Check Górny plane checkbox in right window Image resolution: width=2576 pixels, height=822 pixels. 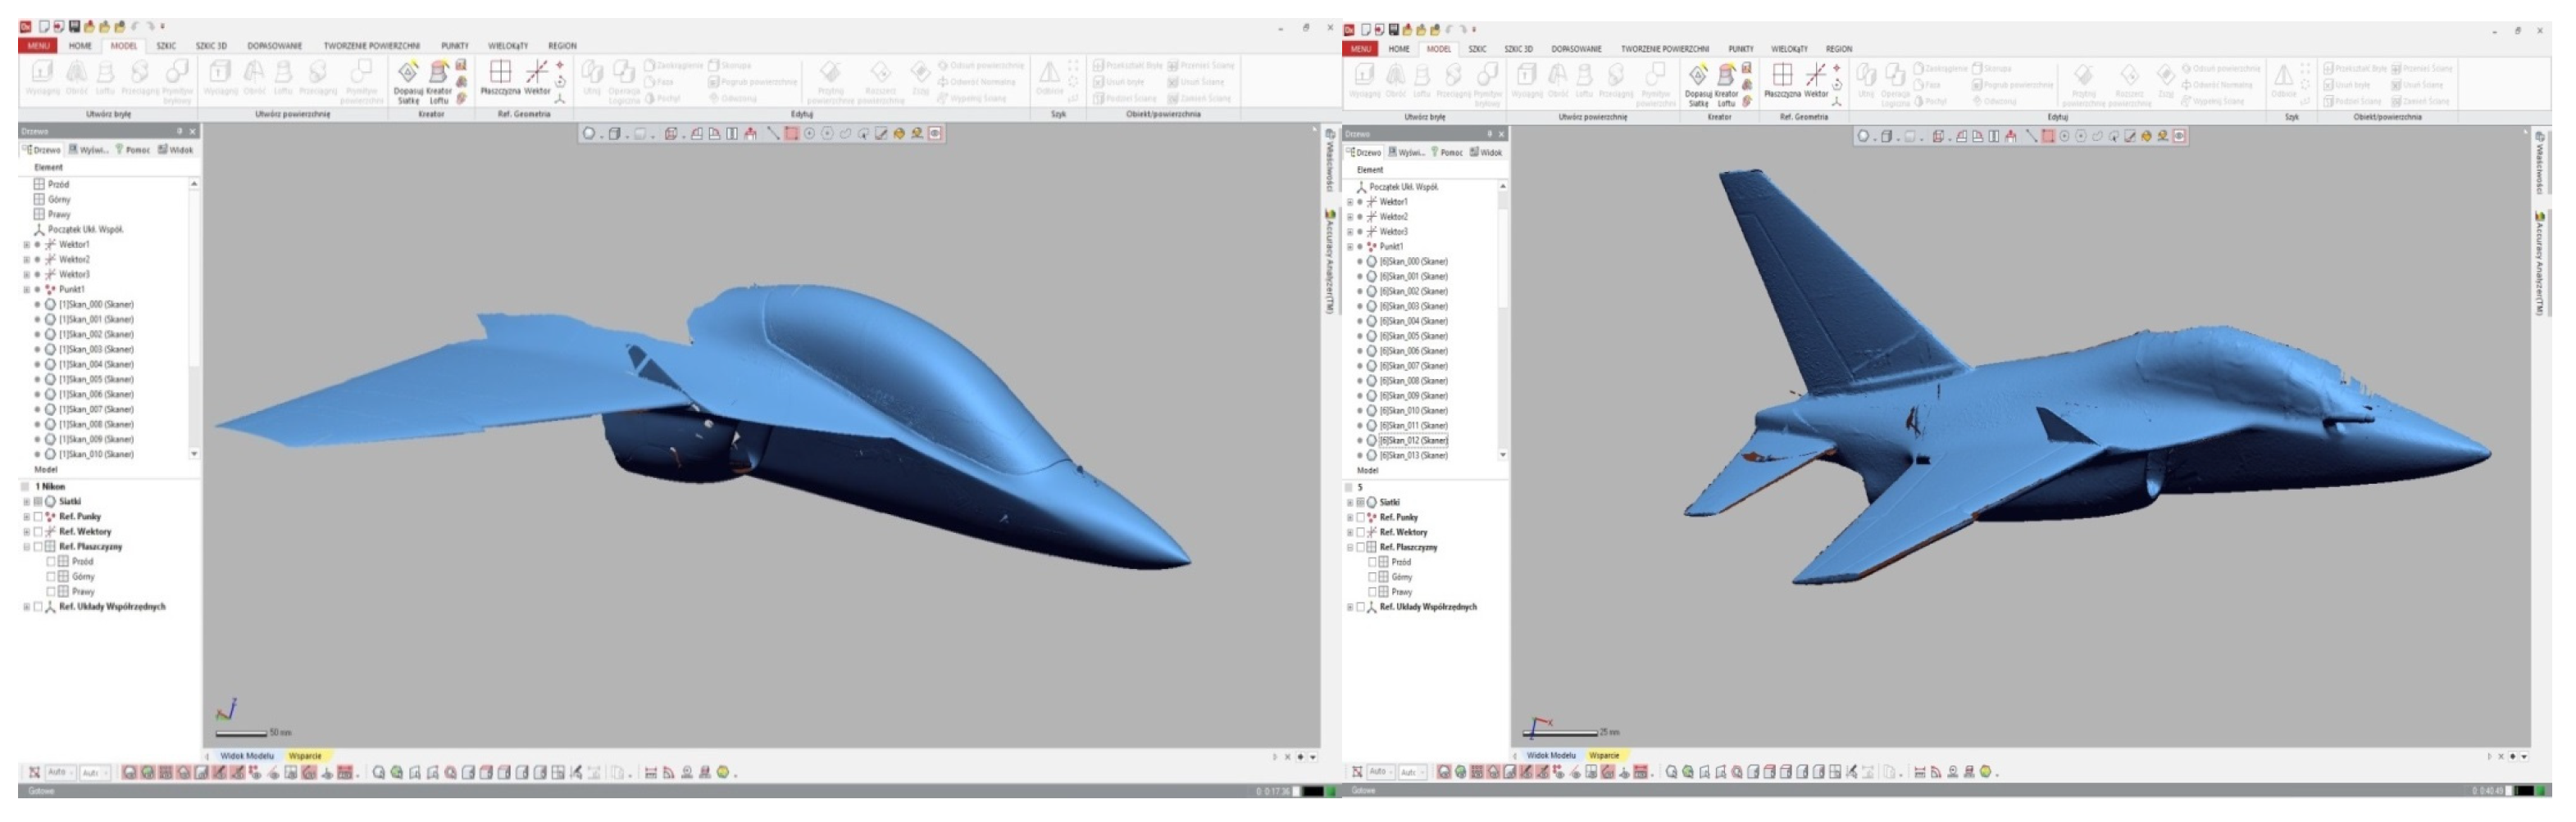tap(1372, 577)
